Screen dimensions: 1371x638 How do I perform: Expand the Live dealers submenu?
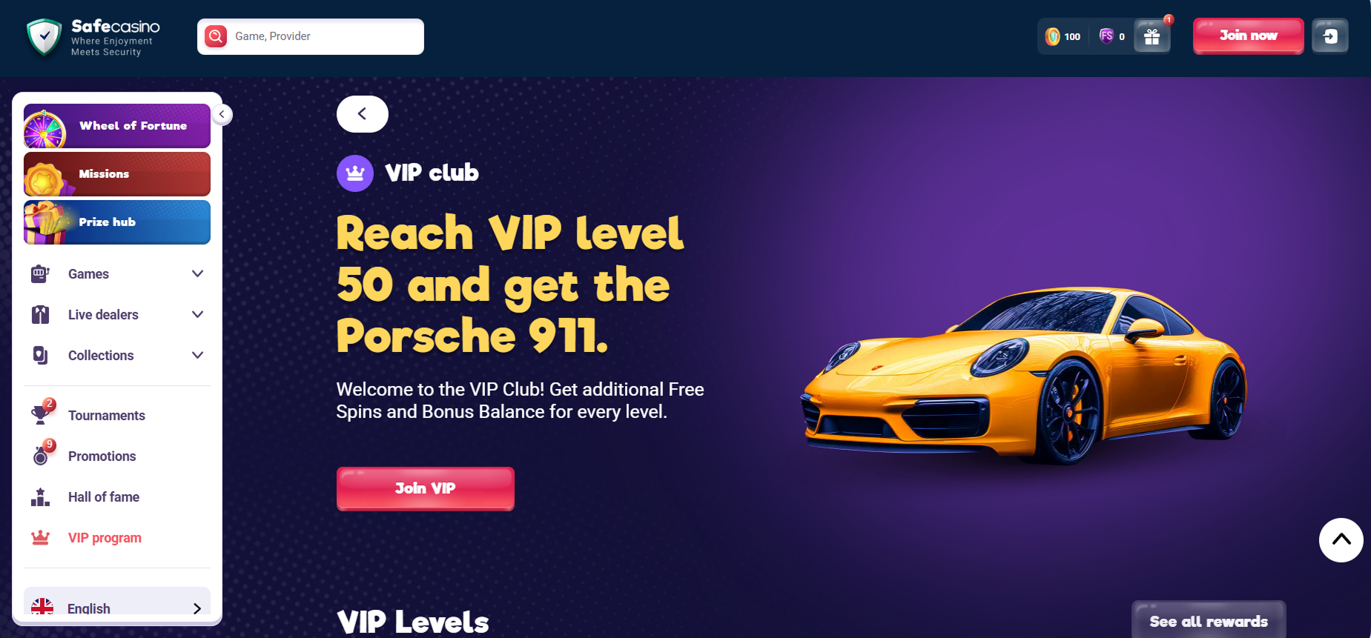pos(117,314)
